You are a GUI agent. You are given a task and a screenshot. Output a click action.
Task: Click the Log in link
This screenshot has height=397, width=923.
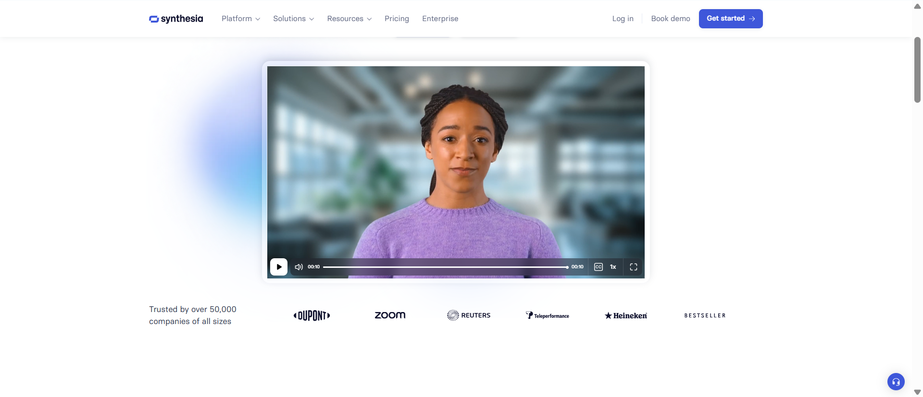(623, 19)
